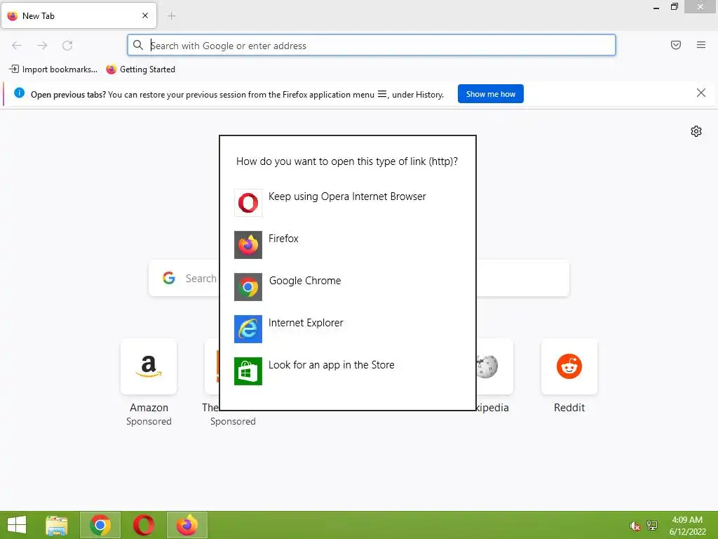The height and width of the screenshot is (539, 718).
Task: Click the Show me how button
Action: 490,94
